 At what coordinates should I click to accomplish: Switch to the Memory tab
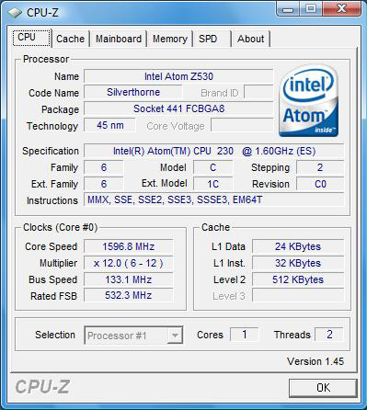170,39
